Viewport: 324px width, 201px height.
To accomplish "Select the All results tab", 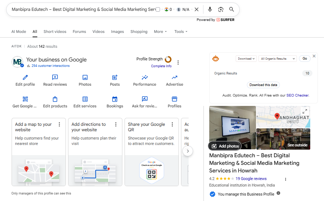I will (35, 31).
